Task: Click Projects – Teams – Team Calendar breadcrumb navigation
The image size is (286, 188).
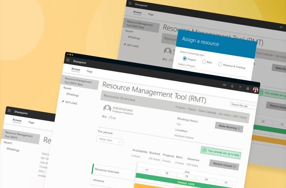Action: 211,112
